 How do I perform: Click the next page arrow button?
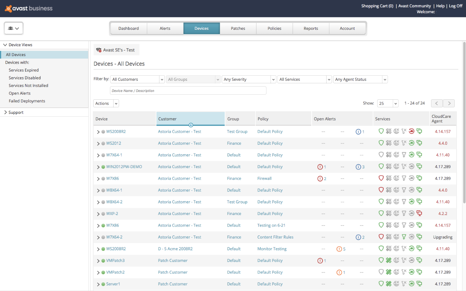[x=449, y=103]
